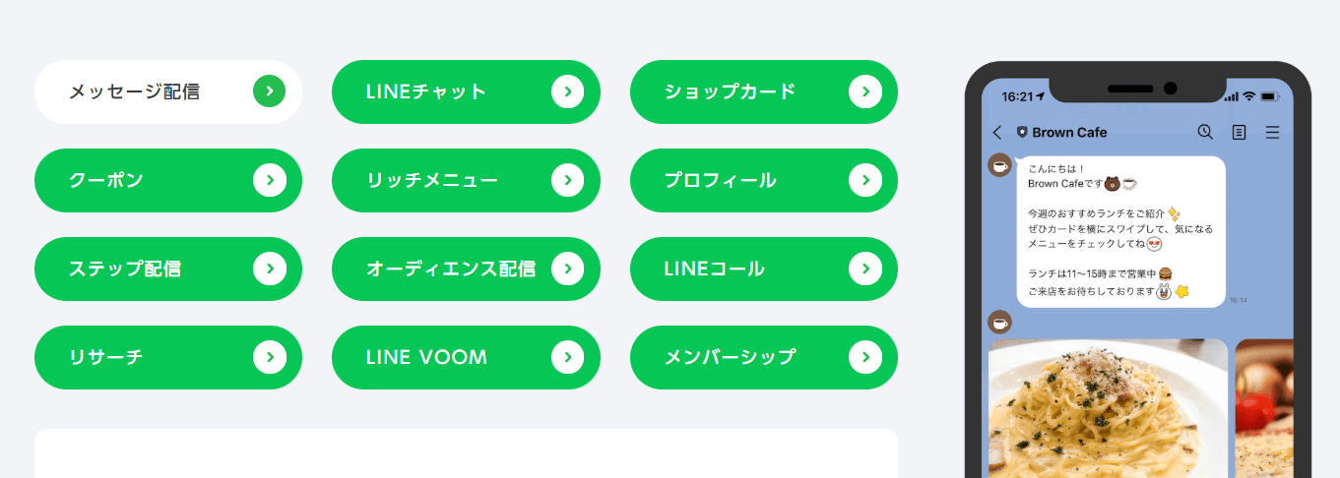1340x478 pixels.
Task: Select the メンバーシップ button
Action: pos(764,357)
